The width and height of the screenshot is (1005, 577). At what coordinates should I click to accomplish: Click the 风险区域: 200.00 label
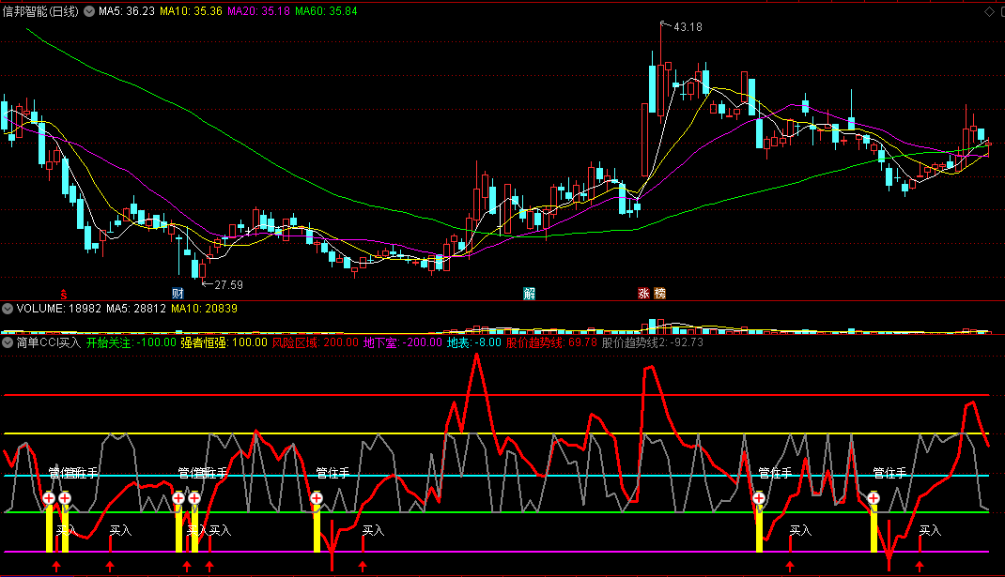(316, 342)
